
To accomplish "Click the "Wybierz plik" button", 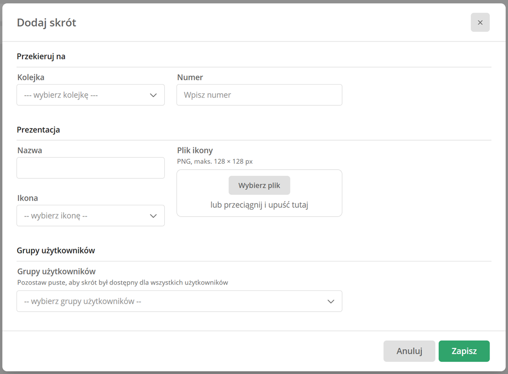I will [x=259, y=185].
